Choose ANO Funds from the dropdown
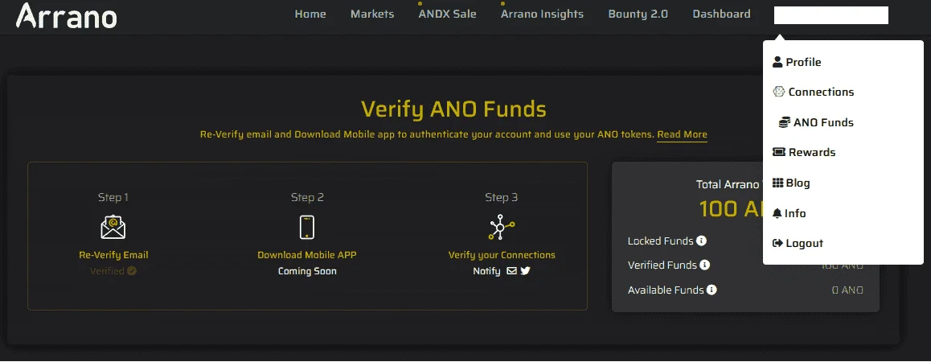 [816, 122]
